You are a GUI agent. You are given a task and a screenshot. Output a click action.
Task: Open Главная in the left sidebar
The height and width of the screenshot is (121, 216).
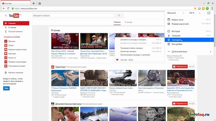click(x=16, y=23)
